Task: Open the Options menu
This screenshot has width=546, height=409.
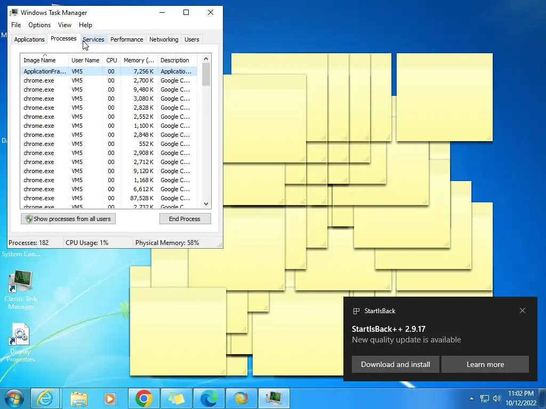Action: (x=39, y=25)
